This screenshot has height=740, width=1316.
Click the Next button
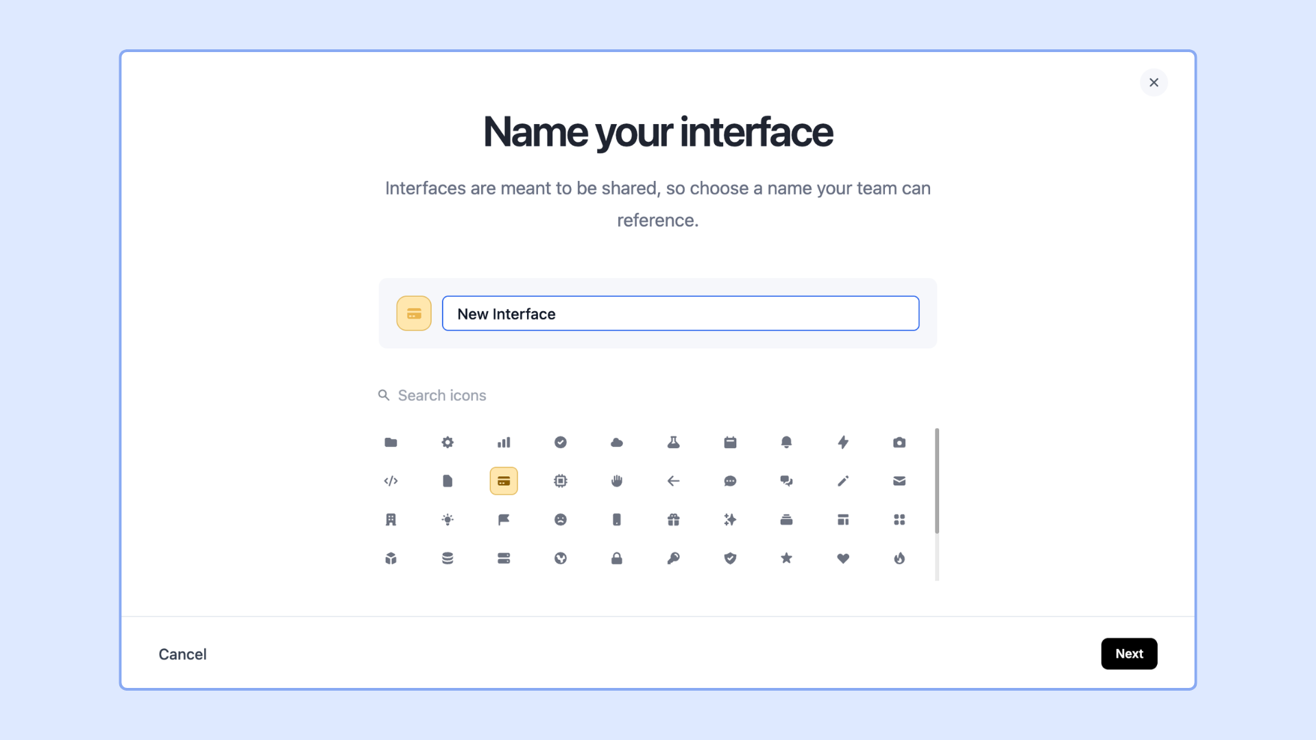(x=1129, y=654)
